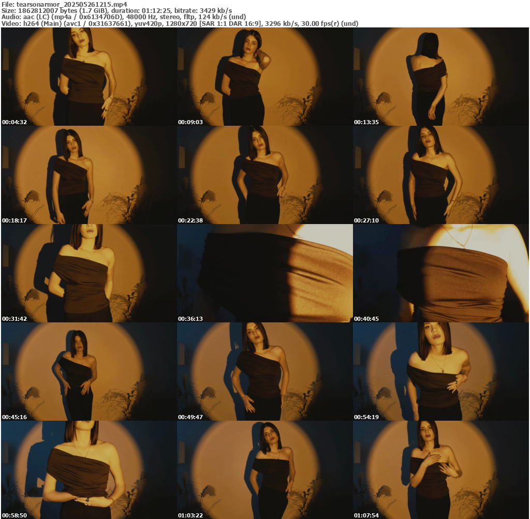Choose the last thumbnail at 01:07:54
The width and height of the screenshot is (530, 519).
[441, 470]
